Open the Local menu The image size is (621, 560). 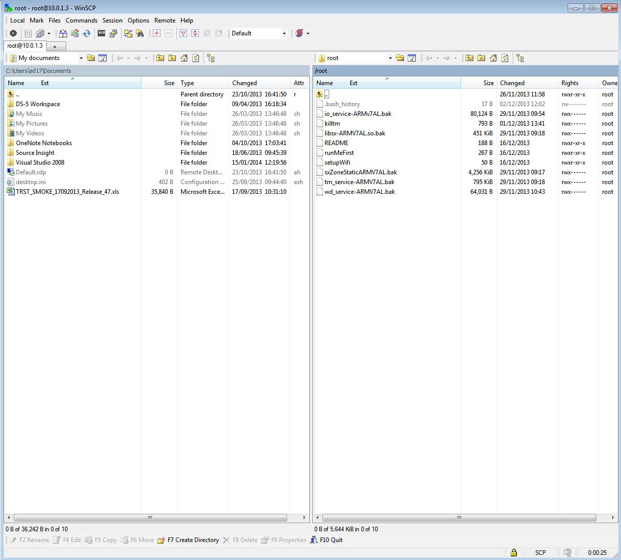17,21
